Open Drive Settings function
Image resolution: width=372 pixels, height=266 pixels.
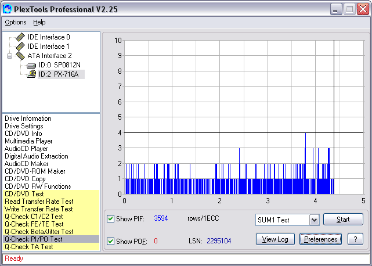(24, 126)
